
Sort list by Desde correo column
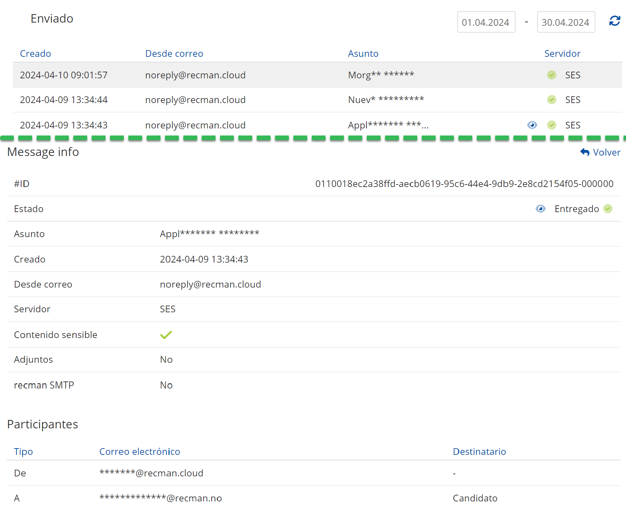click(174, 54)
